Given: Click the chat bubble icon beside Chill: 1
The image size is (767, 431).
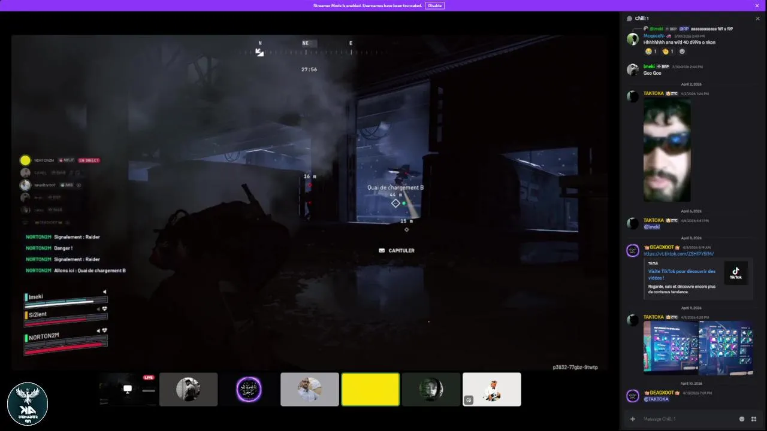Looking at the screenshot, I should 629,19.
